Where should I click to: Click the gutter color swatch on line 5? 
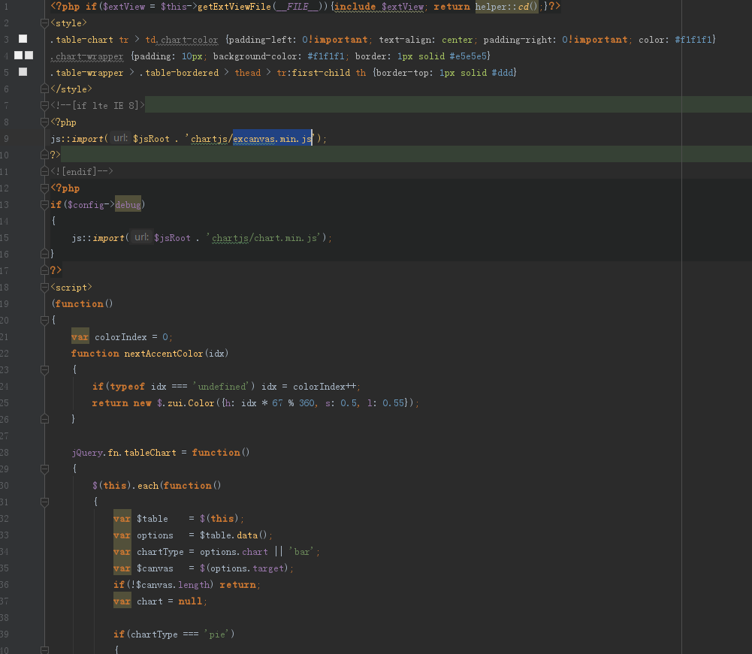[23, 72]
